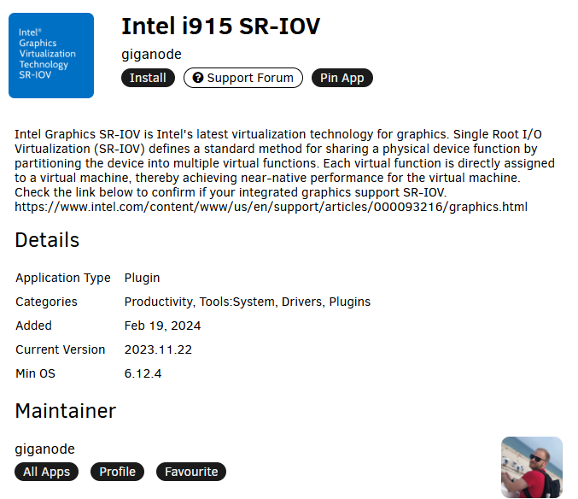
Task: Click the current version 2023.11.22
Action: coord(158,349)
